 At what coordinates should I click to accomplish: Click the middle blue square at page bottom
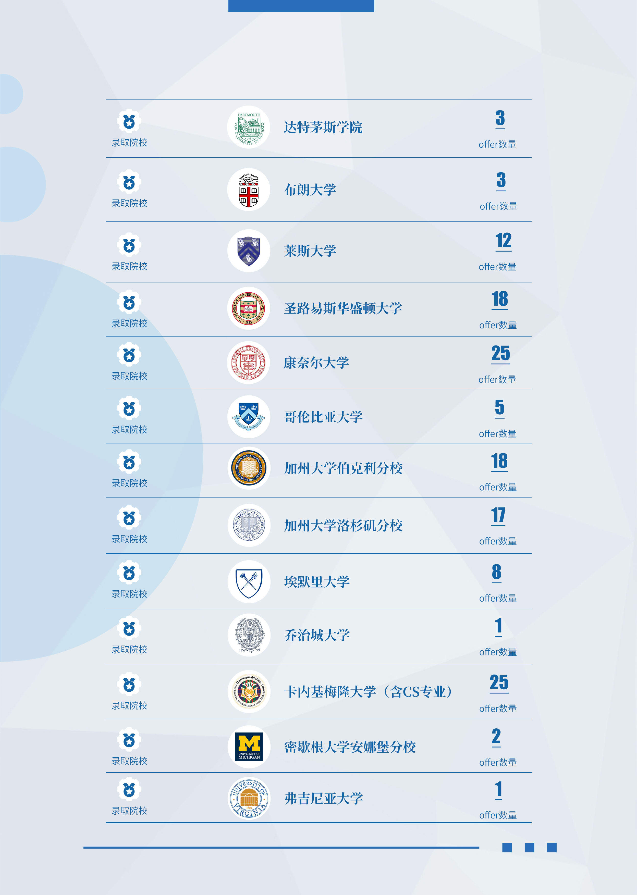529,848
